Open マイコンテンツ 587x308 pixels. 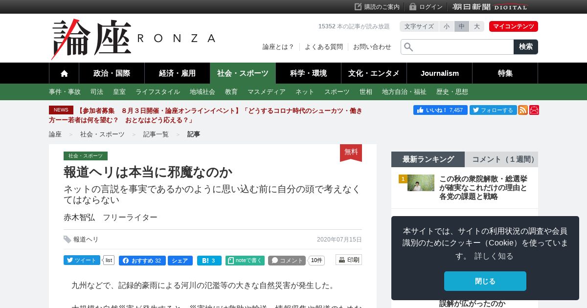coord(514,26)
